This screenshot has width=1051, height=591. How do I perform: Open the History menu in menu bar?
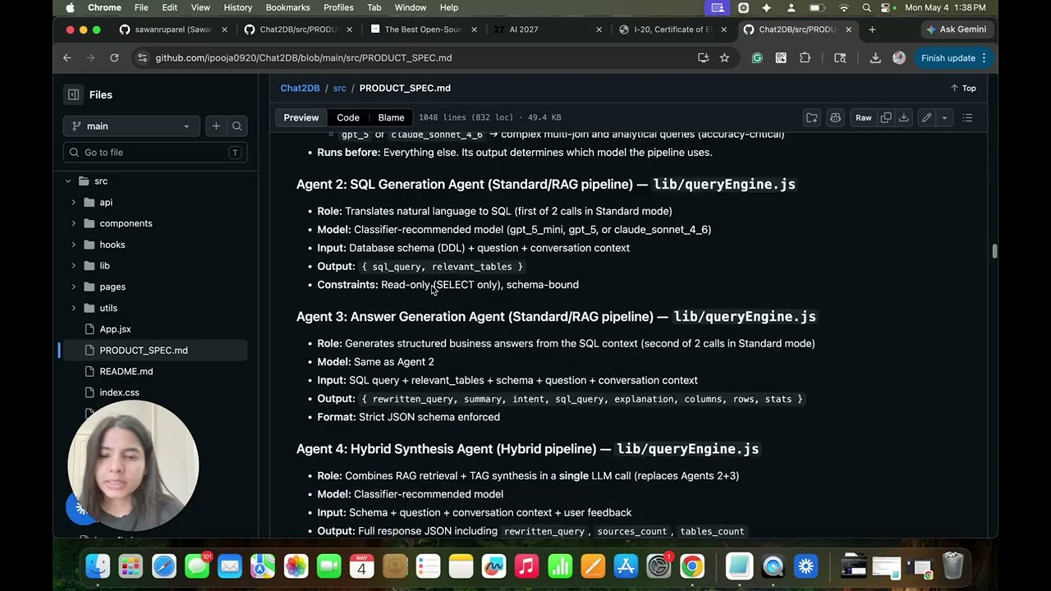(x=238, y=7)
